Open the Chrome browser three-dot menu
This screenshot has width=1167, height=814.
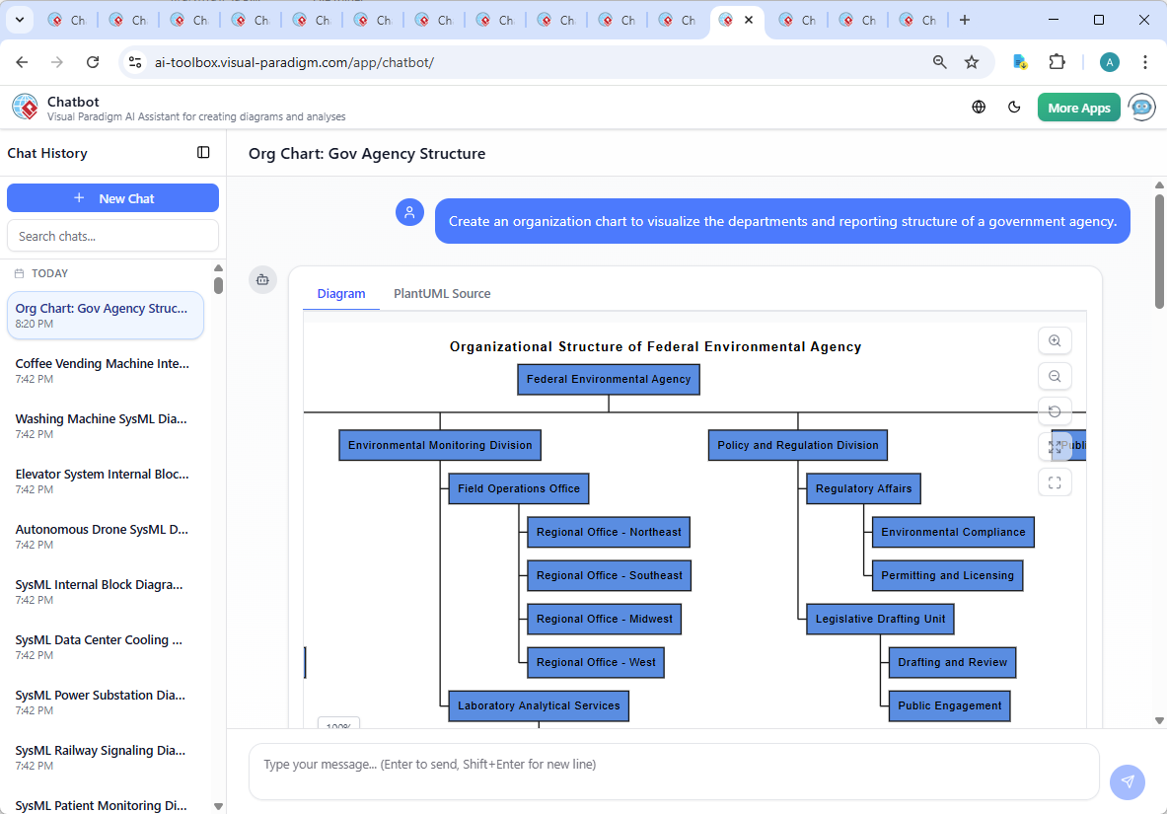(x=1145, y=61)
